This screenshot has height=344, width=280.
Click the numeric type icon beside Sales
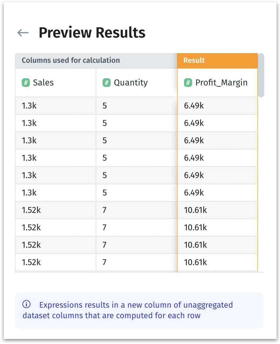click(x=25, y=83)
